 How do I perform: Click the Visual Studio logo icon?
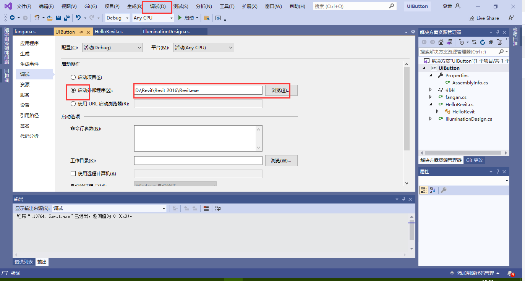pyautogui.click(x=8, y=6)
